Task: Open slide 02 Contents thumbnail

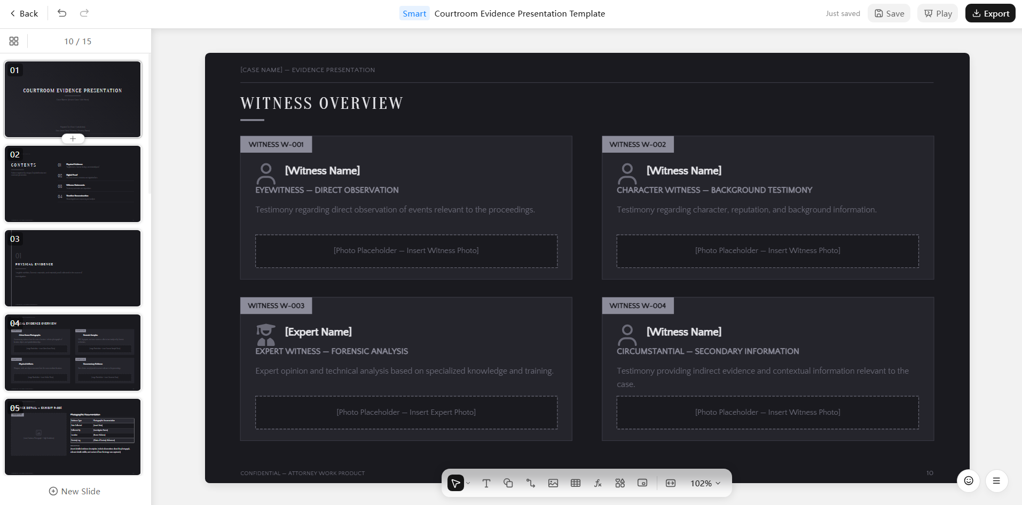Action: pyautogui.click(x=73, y=184)
